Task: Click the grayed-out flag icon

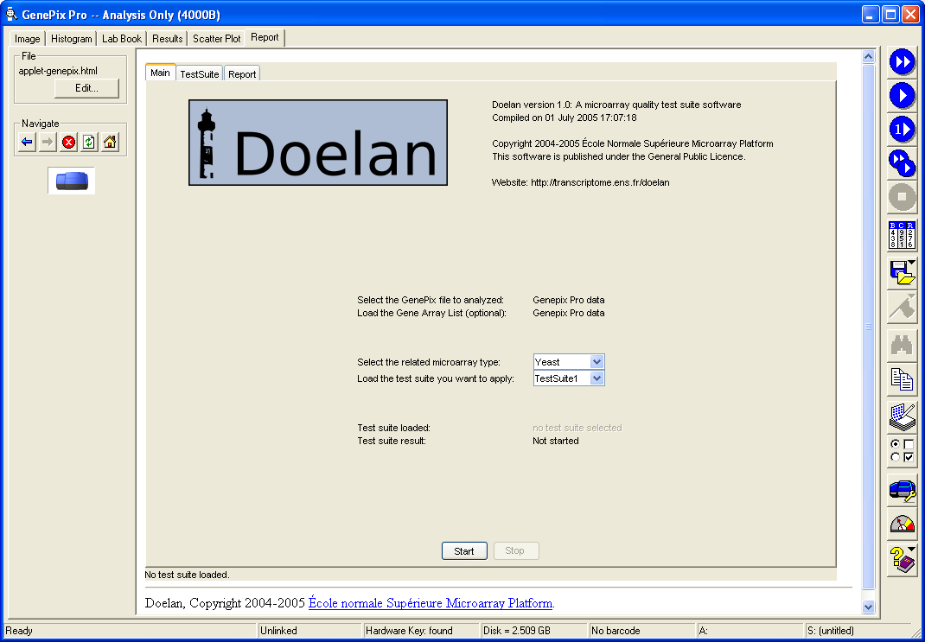Action: click(x=902, y=307)
